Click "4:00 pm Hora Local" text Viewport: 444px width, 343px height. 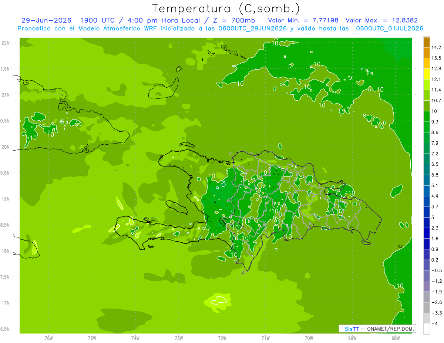(164, 20)
